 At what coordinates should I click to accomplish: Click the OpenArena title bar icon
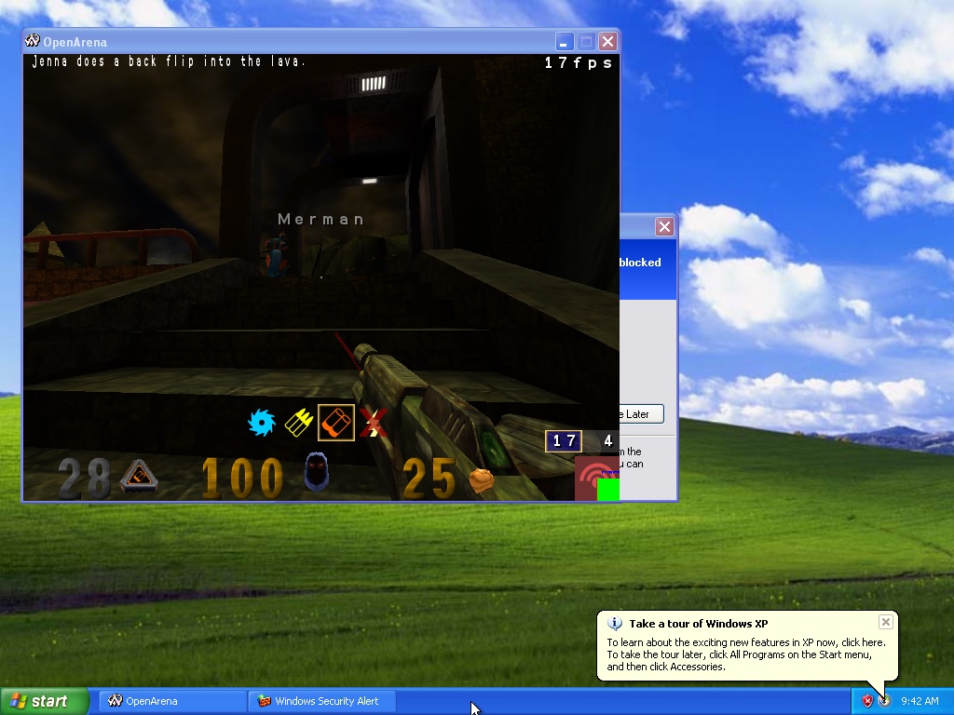pyautogui.click(x=33, y=41)
